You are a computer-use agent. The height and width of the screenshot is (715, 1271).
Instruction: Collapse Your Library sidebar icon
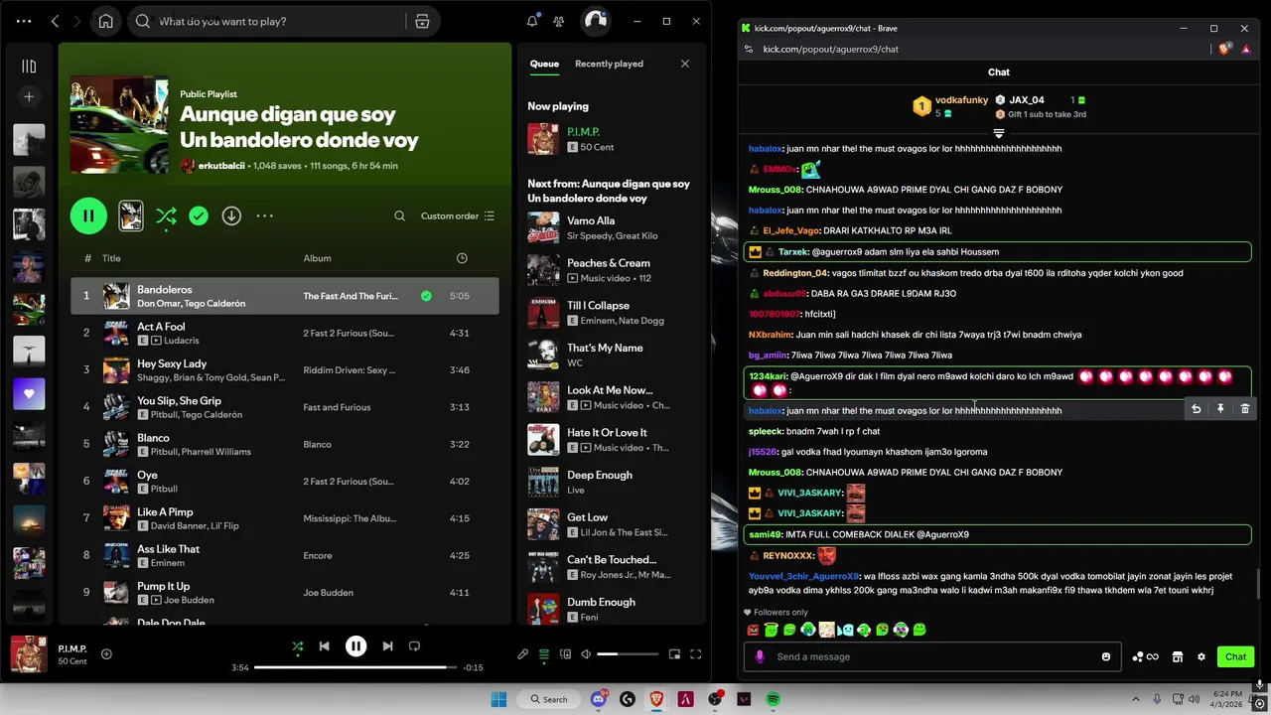click(x=29, y=67)
